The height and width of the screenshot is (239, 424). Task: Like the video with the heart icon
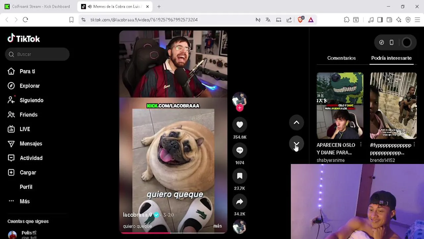point(239,124)
